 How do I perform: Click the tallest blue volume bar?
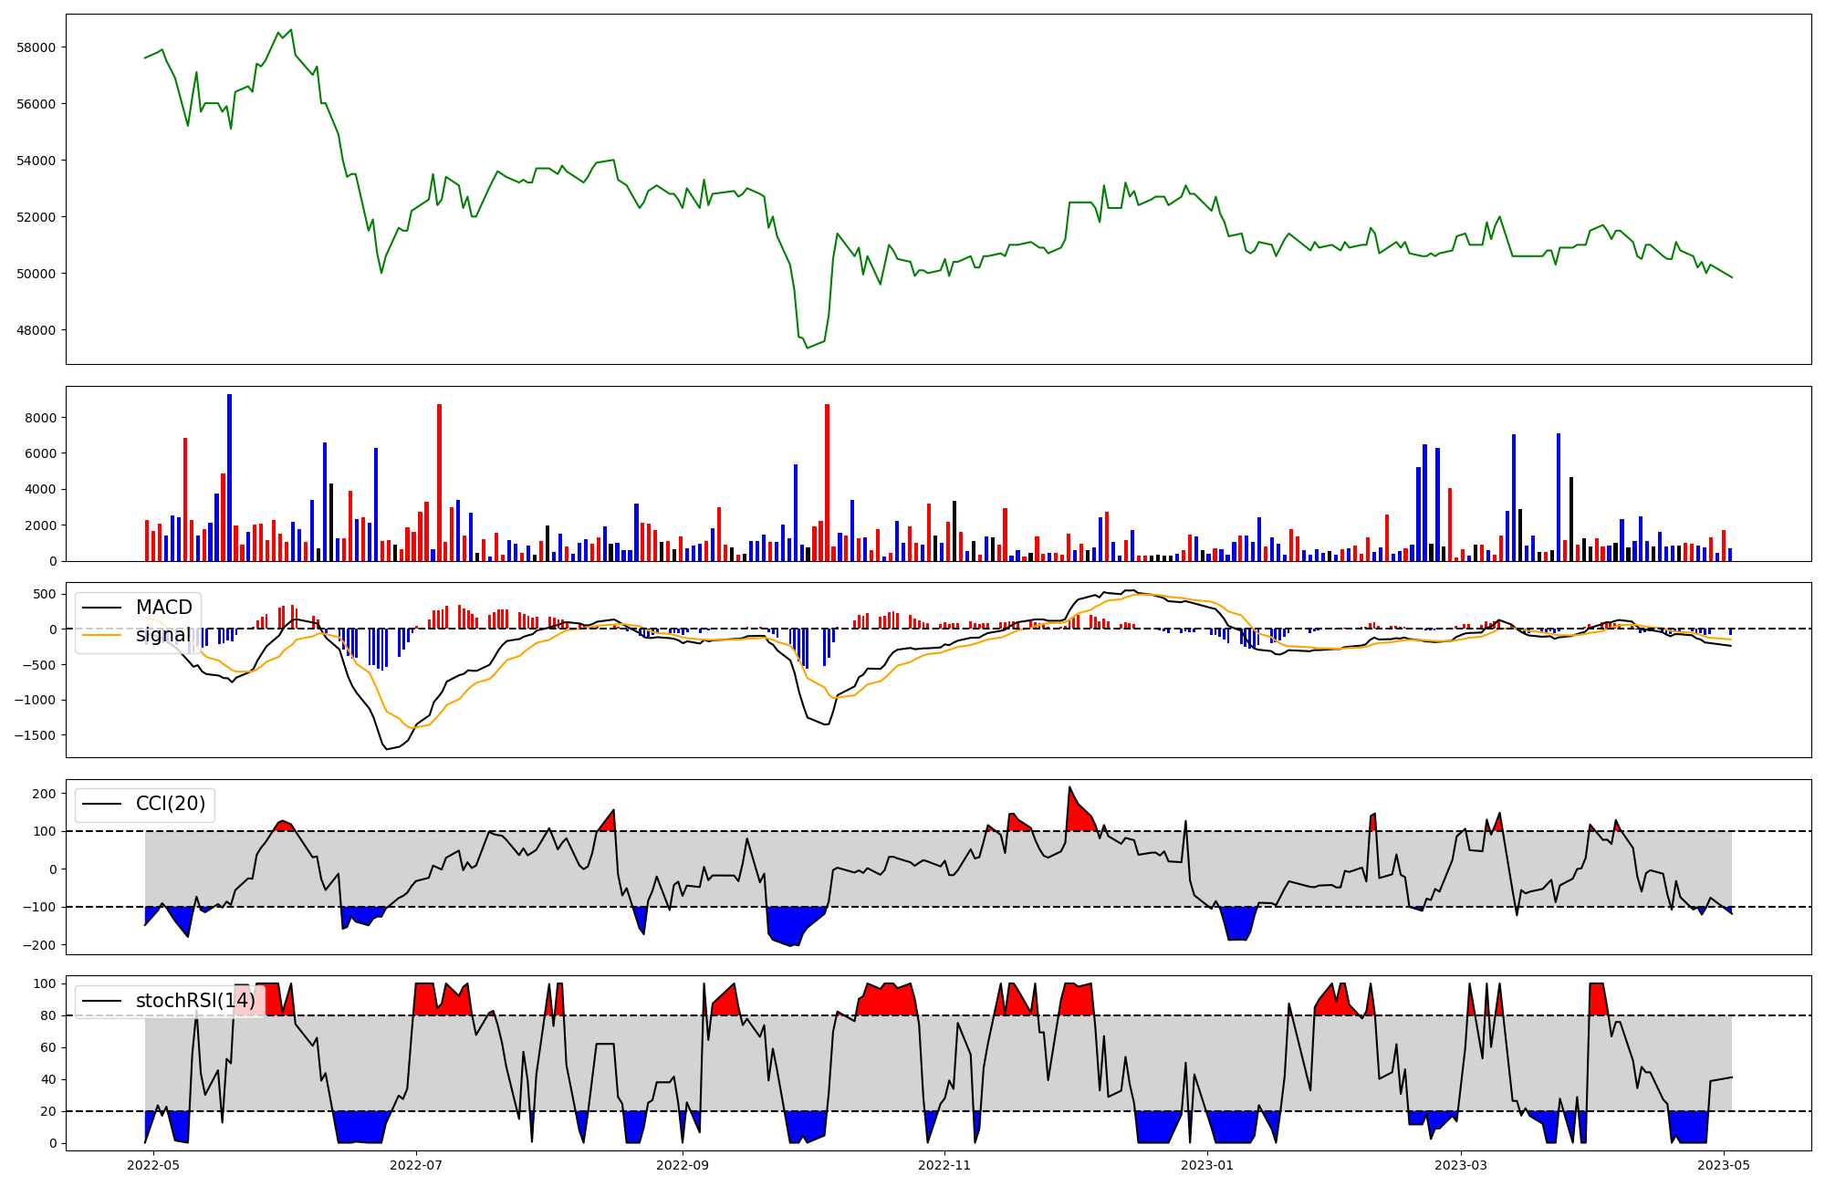coord(229,477)
